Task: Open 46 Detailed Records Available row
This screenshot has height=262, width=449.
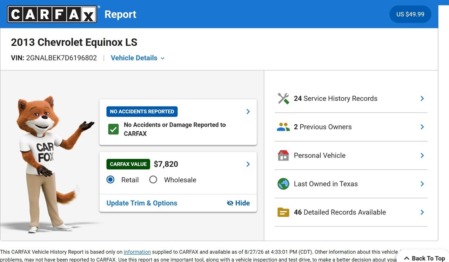Action: [351, 212]
